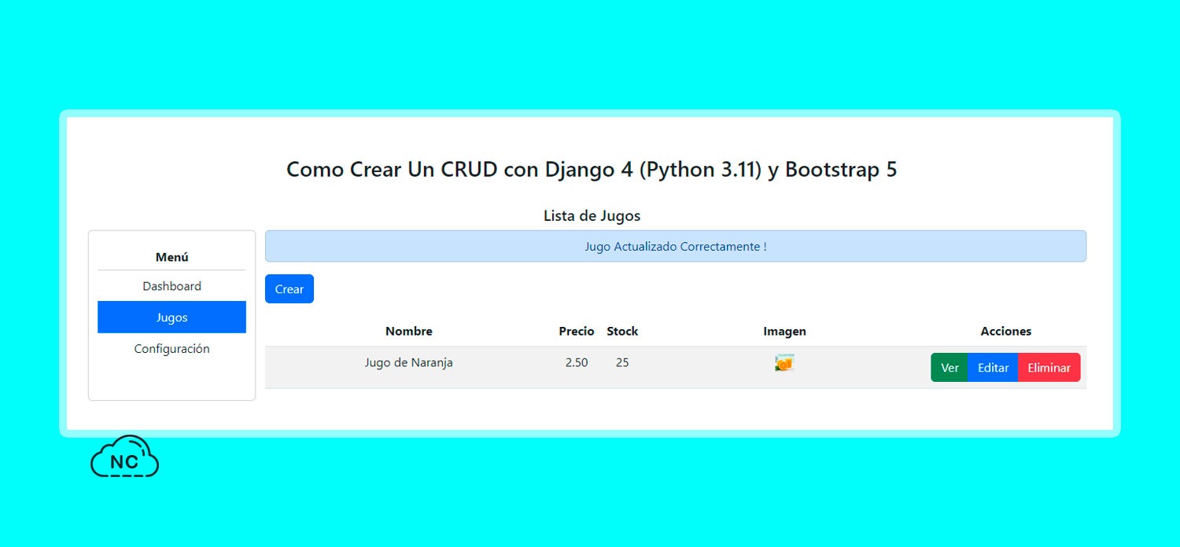View Jugo de Naranja with Ver
Screen dimensions: 1180x547
click(950, 368)
